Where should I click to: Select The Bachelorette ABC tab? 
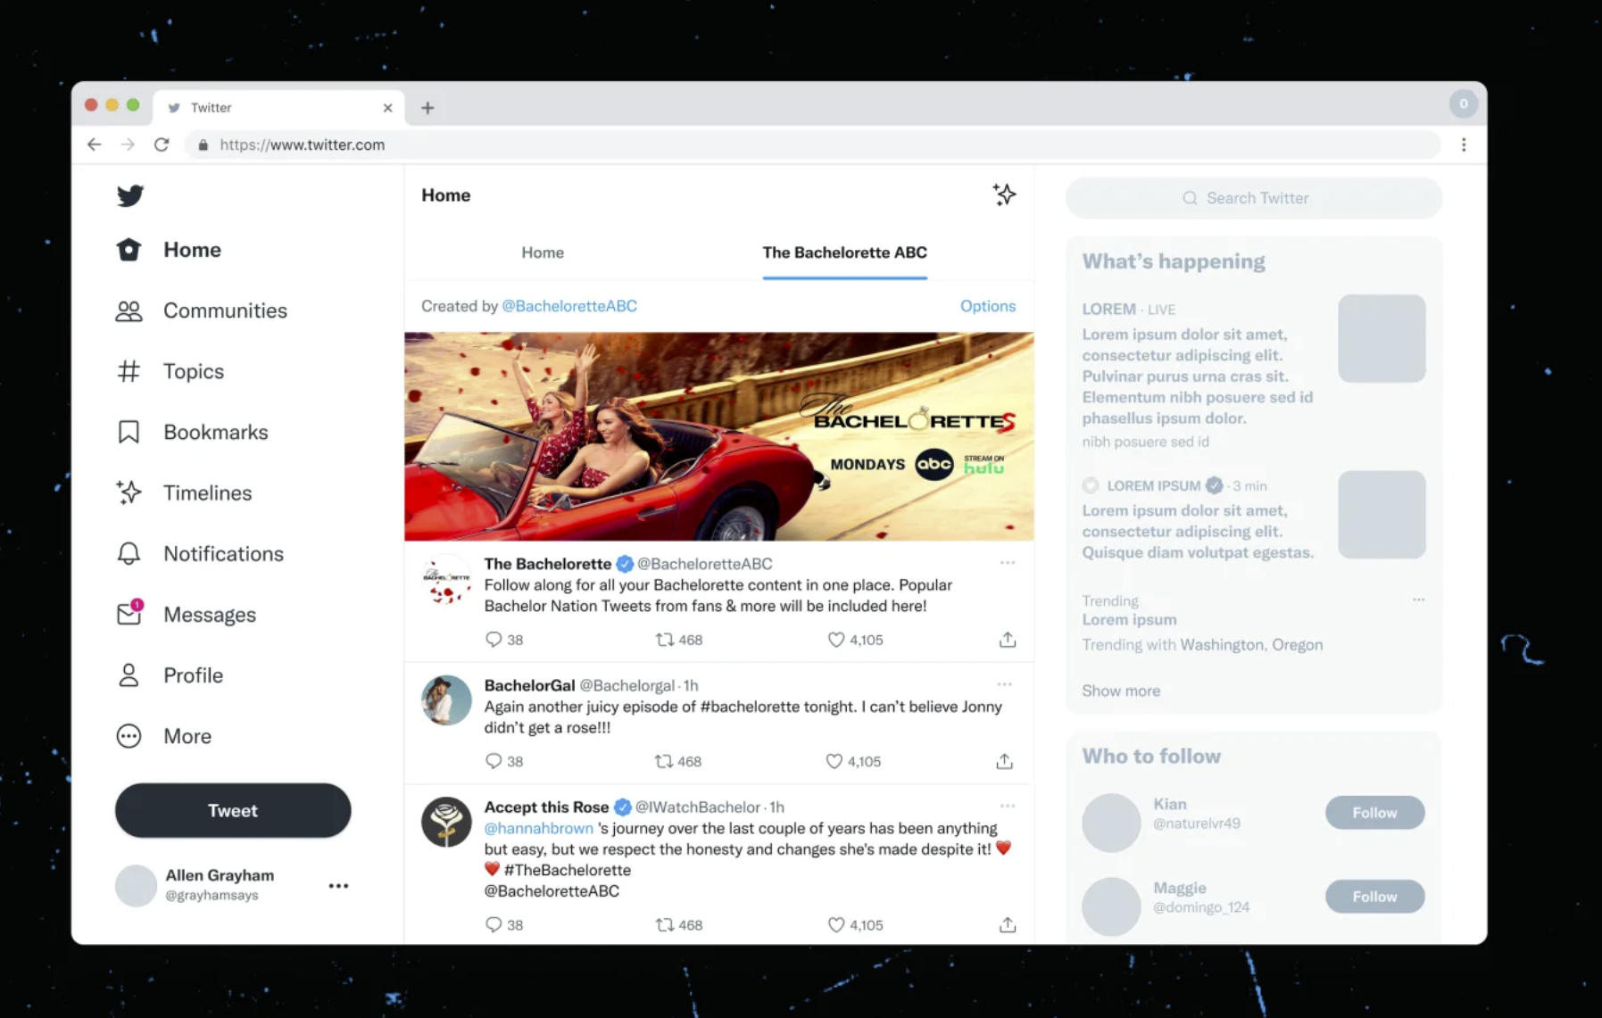(x=844, y=252)
